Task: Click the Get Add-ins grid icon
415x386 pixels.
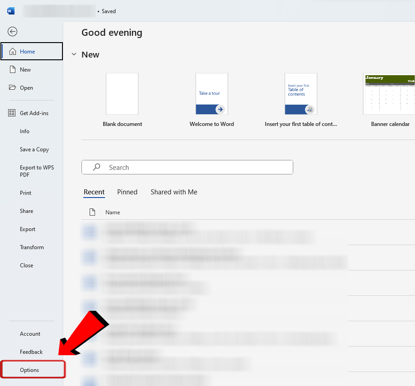Action: (x=12, y=113)
